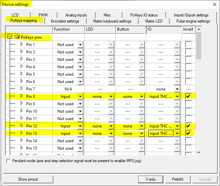Viewport: 220px width, 186px height.
Task: Click the scrollbar down arrow of pin table
Action: click(199, 152)
